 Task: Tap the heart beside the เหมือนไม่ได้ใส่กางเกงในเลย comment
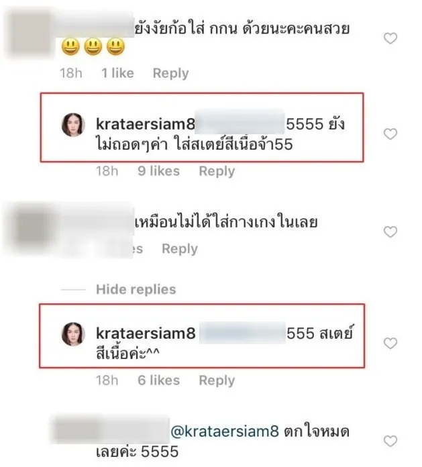click(390, 231)
